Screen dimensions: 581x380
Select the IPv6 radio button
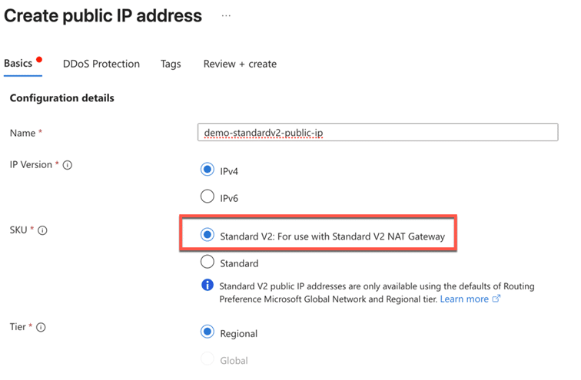(x=207, y=197)
